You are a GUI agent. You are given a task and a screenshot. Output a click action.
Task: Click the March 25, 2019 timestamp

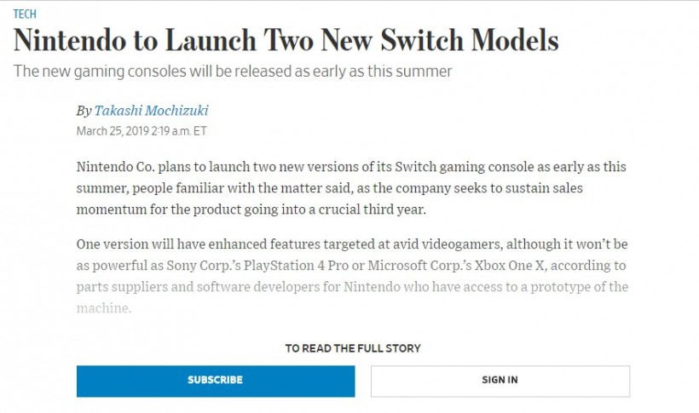[x=142, y=131]
